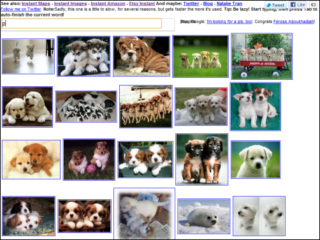Viewport: 320px width, 240px height.
Task: Open thumbnail of black-and-white spotted puppy litter
Action: (86, 107)
